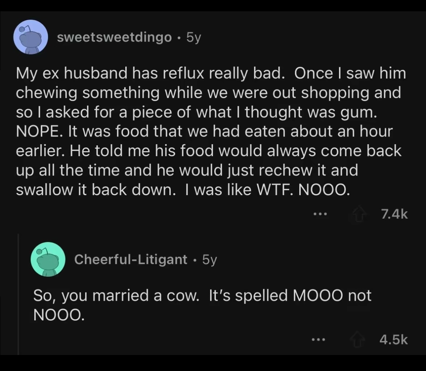Upvote Cheerful-Litigant's reply with the arrow
Image resolution: width=426 pixels, height=371 pixels.
tap(359, 340)
